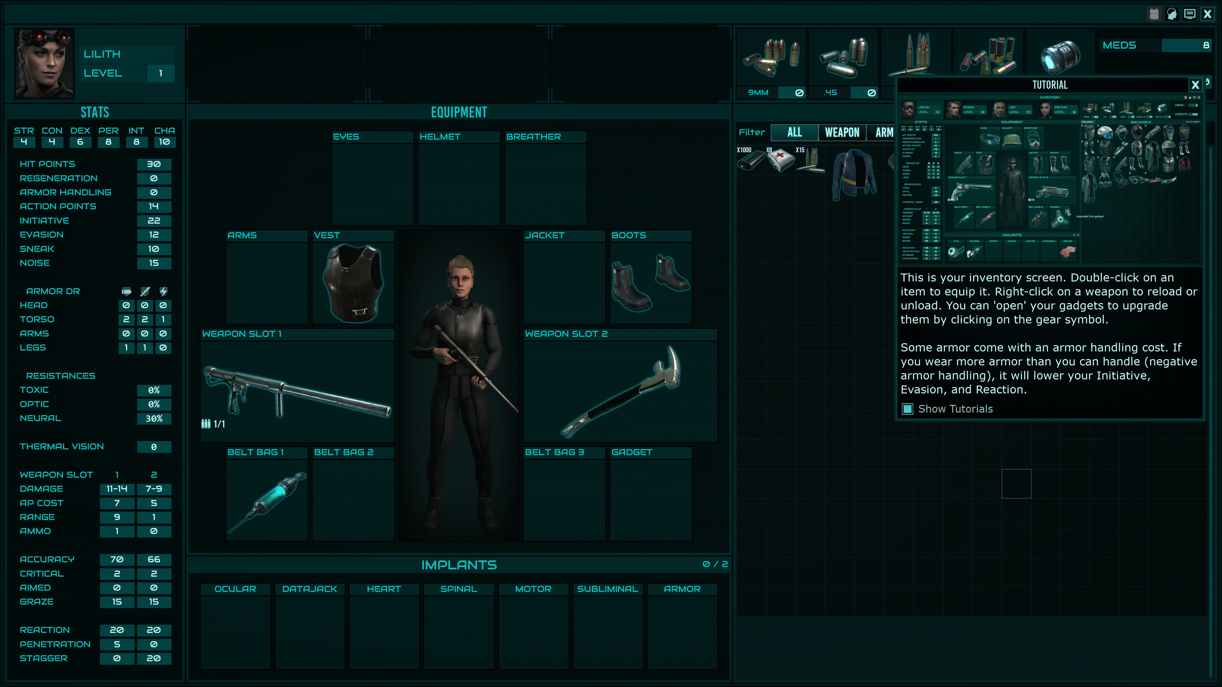Viewport: 1222px width, 687px height.
Task: Click Lilith's character portrait
Action: (44, 64)
